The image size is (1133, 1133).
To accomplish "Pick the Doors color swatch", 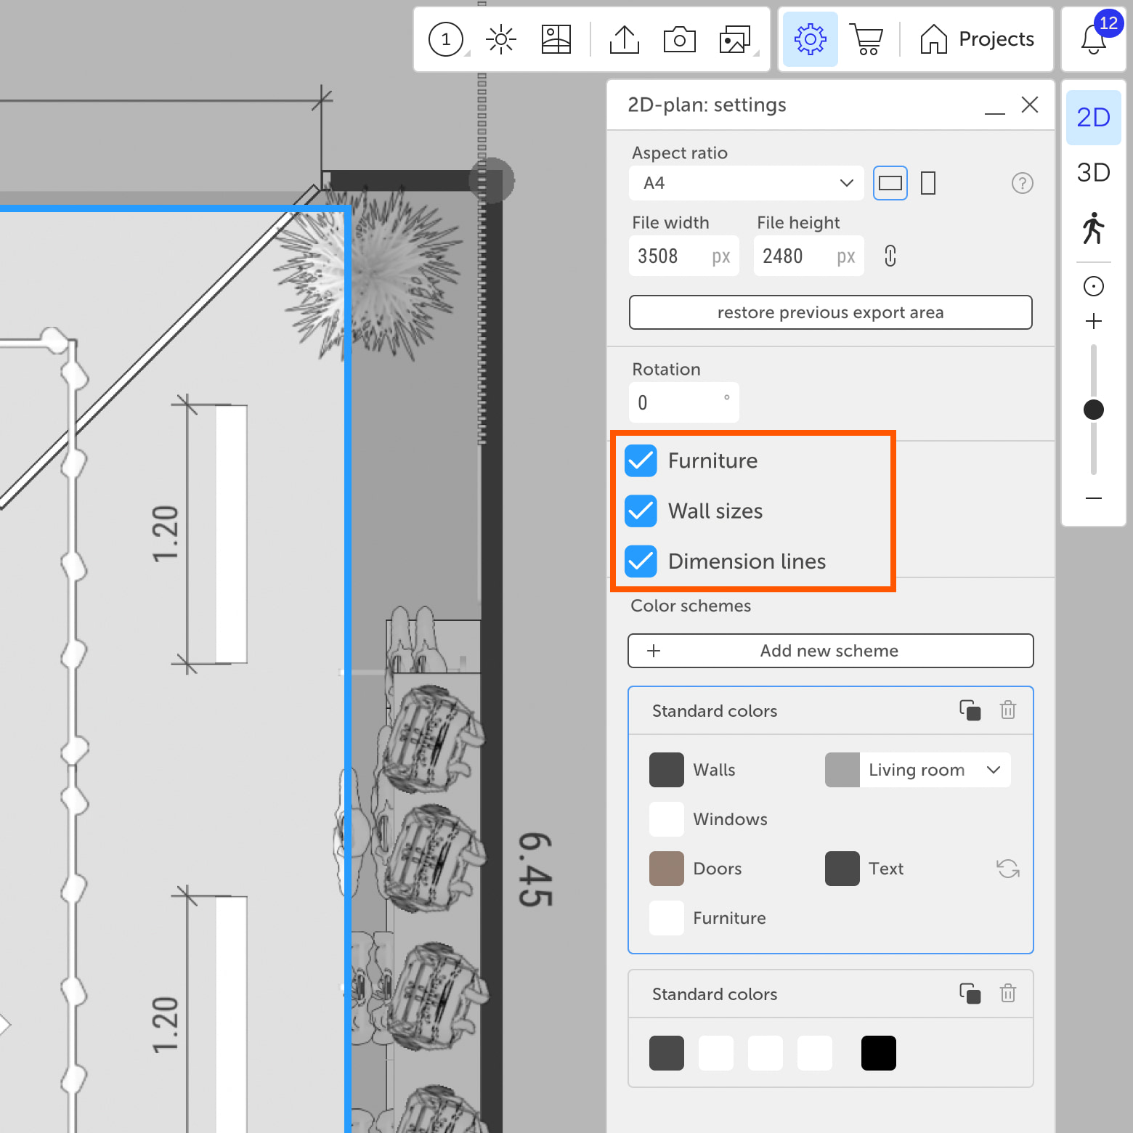I will (x=667, y=869).
